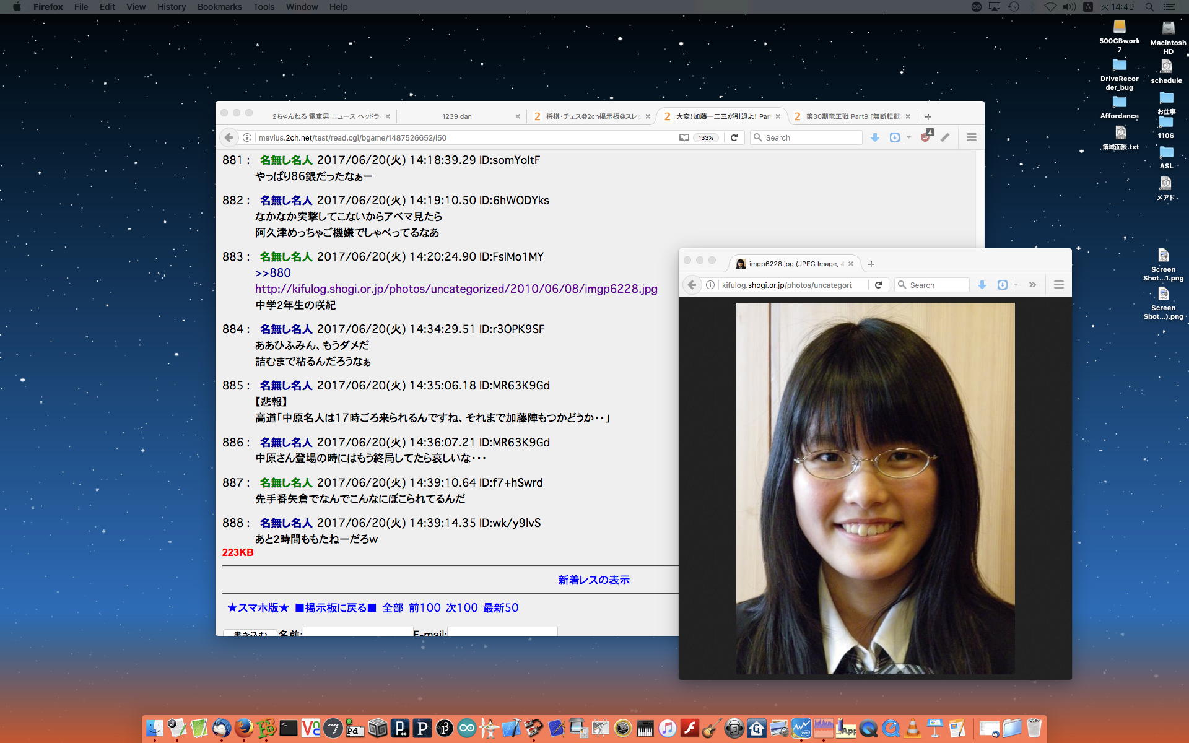Image resolution: width=1189 pixels, height=743 pixels.
Task: Click the 最新50 navigation link
Action: pos(500,608)
